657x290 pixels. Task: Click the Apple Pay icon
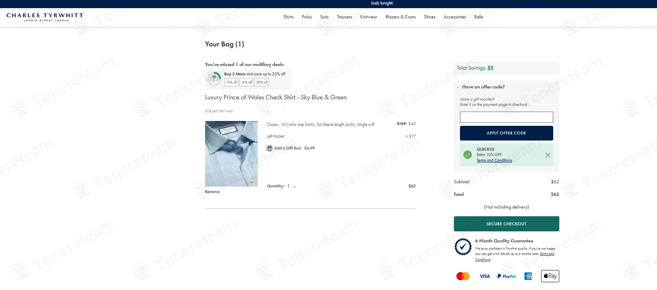tap(550, 276)
